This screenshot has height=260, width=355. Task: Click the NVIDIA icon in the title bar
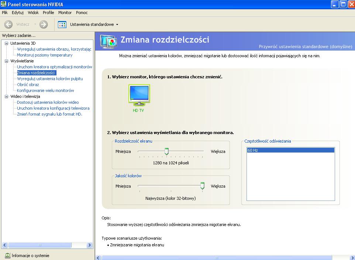3,4
